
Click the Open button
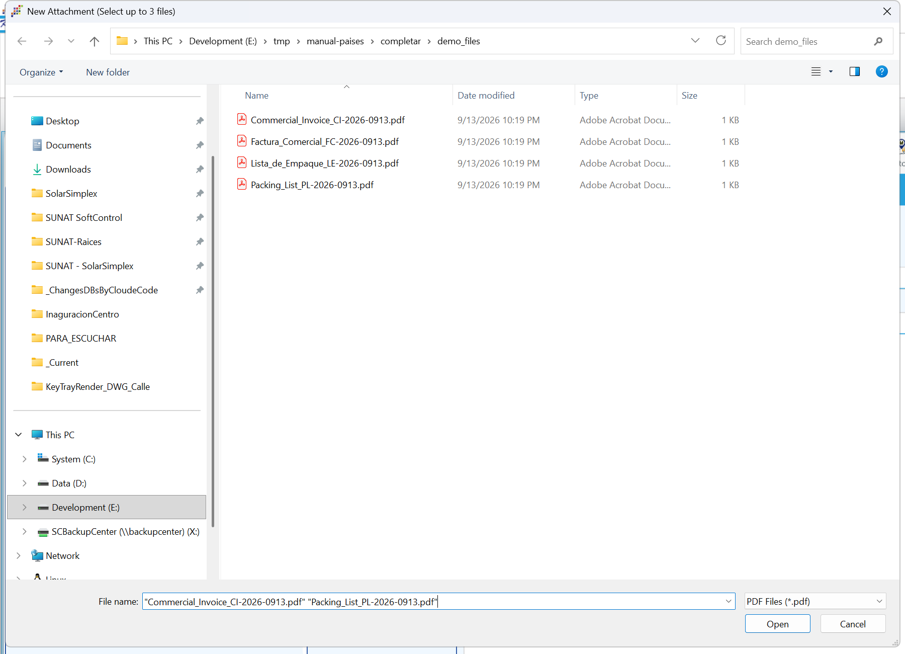pyautogui.click(x=777, y=624)
